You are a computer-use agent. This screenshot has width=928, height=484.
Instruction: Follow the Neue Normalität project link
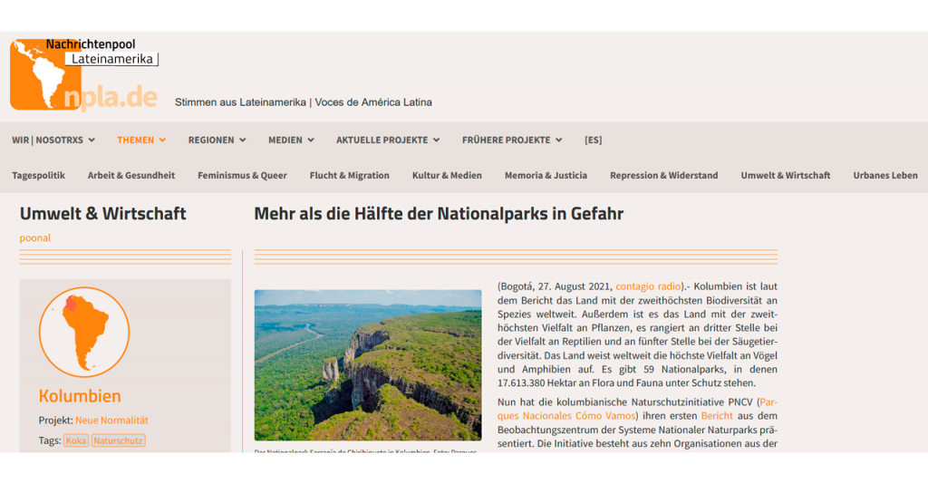tap(111, 420)
